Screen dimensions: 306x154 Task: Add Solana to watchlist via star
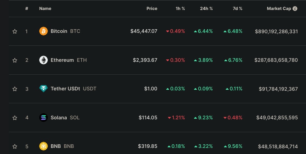[x=15, y=118]
